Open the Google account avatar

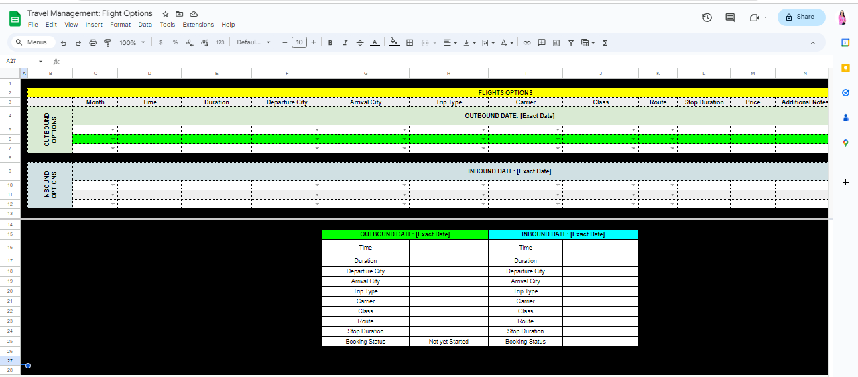[843, 17]
